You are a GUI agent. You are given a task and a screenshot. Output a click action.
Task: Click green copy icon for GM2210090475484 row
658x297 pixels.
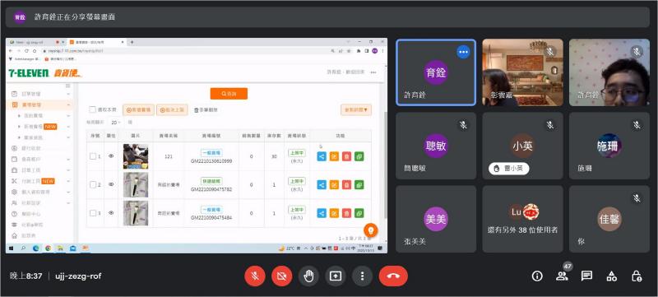coord(359,214)
